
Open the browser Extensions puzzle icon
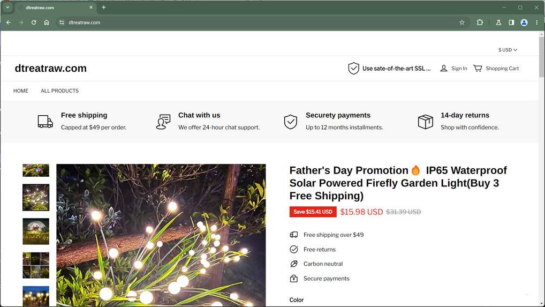pos(480,23)
